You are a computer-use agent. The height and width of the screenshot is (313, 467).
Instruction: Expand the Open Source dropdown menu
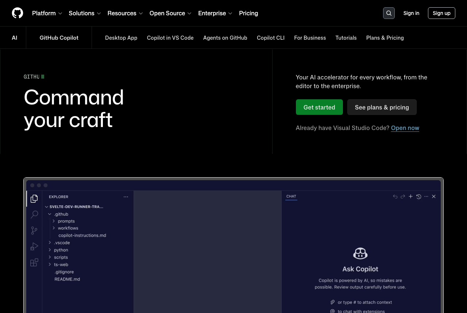[170, 13]
